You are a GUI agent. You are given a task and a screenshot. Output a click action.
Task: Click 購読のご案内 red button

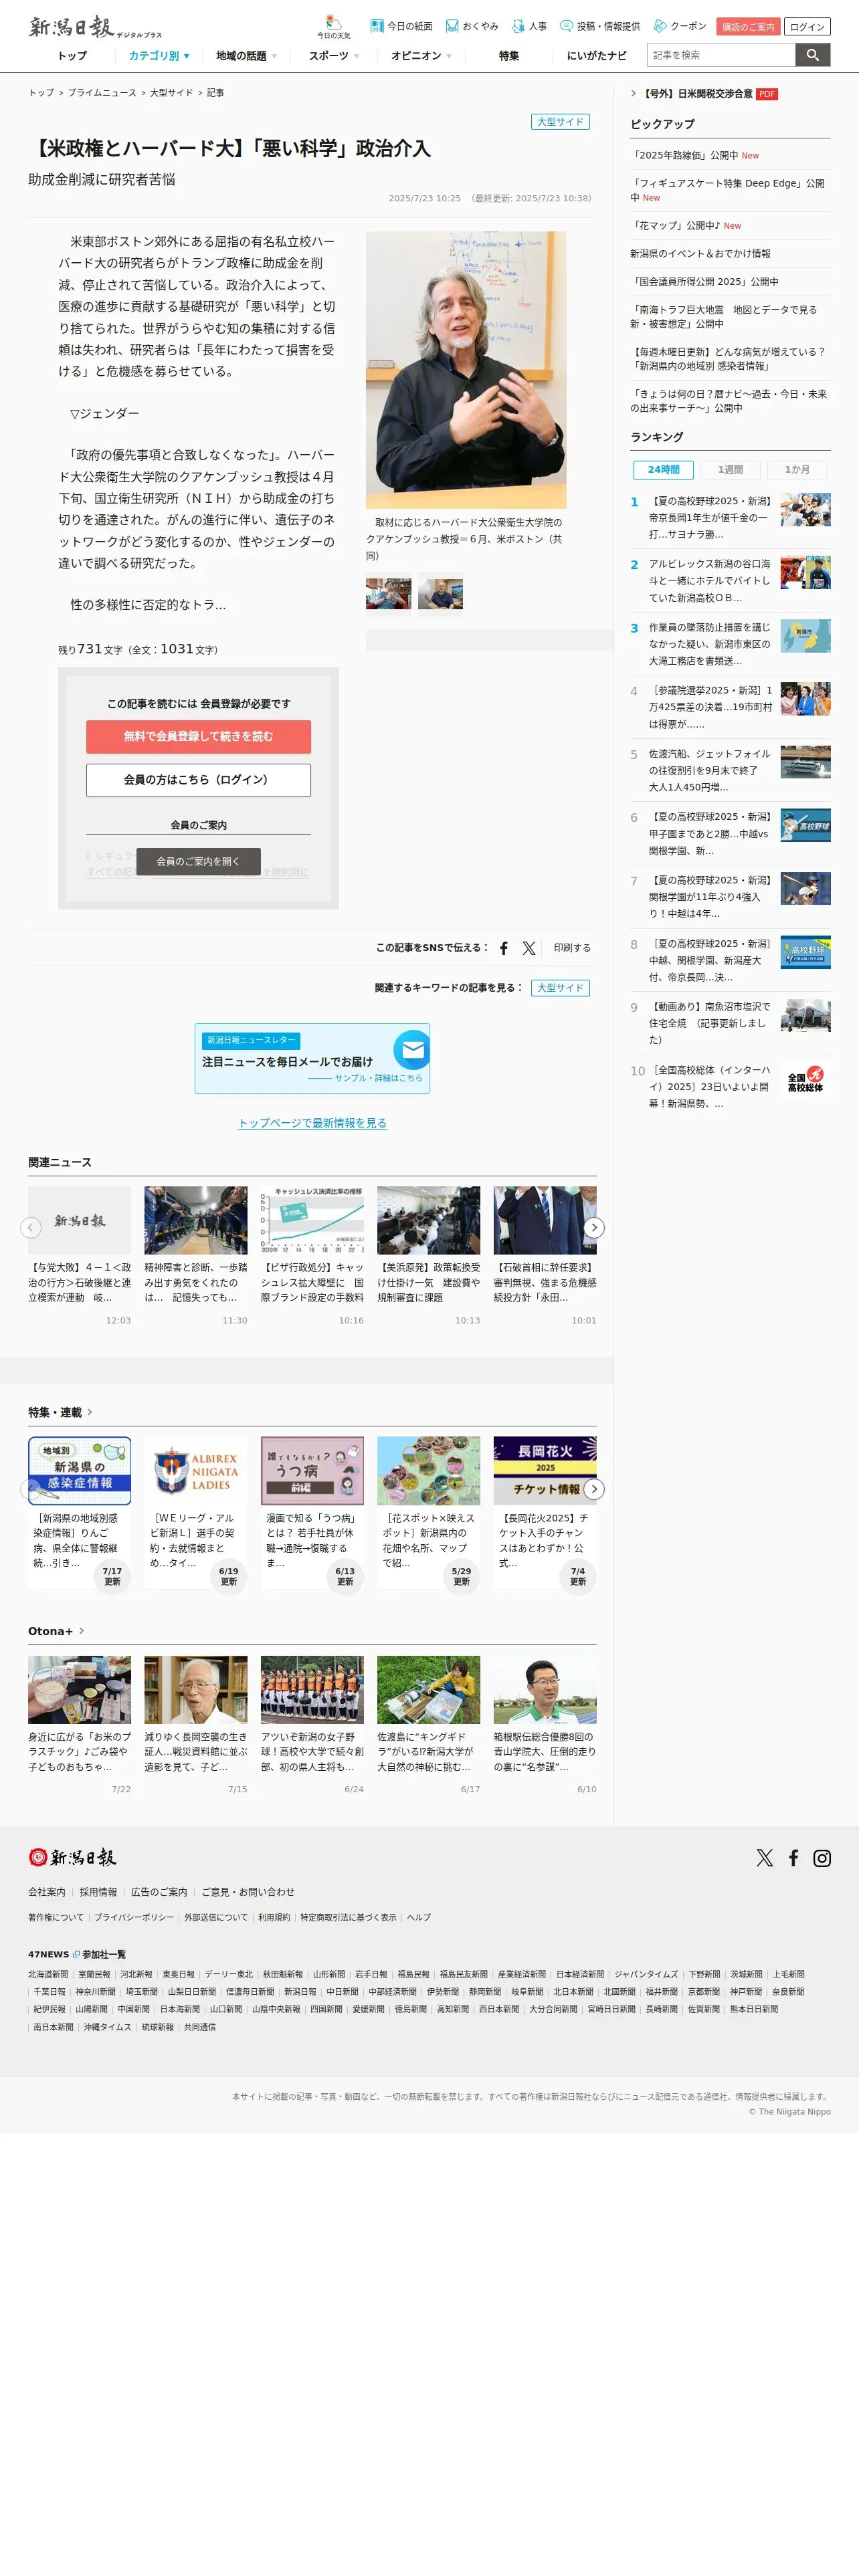pos(748,27)
